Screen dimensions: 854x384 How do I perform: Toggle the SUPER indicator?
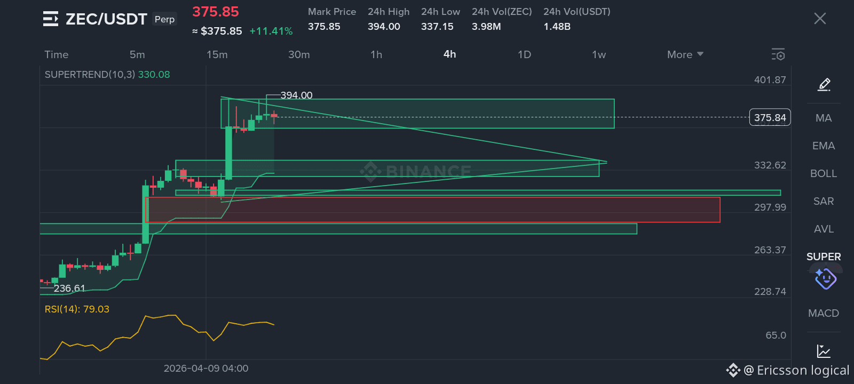click(824, 257)
